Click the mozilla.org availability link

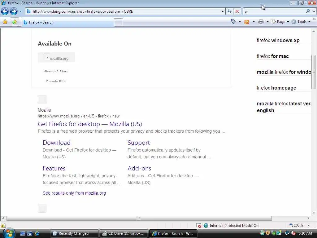tap(56, 57)
